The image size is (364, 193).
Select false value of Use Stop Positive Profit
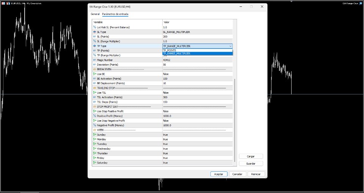point(166,111)
